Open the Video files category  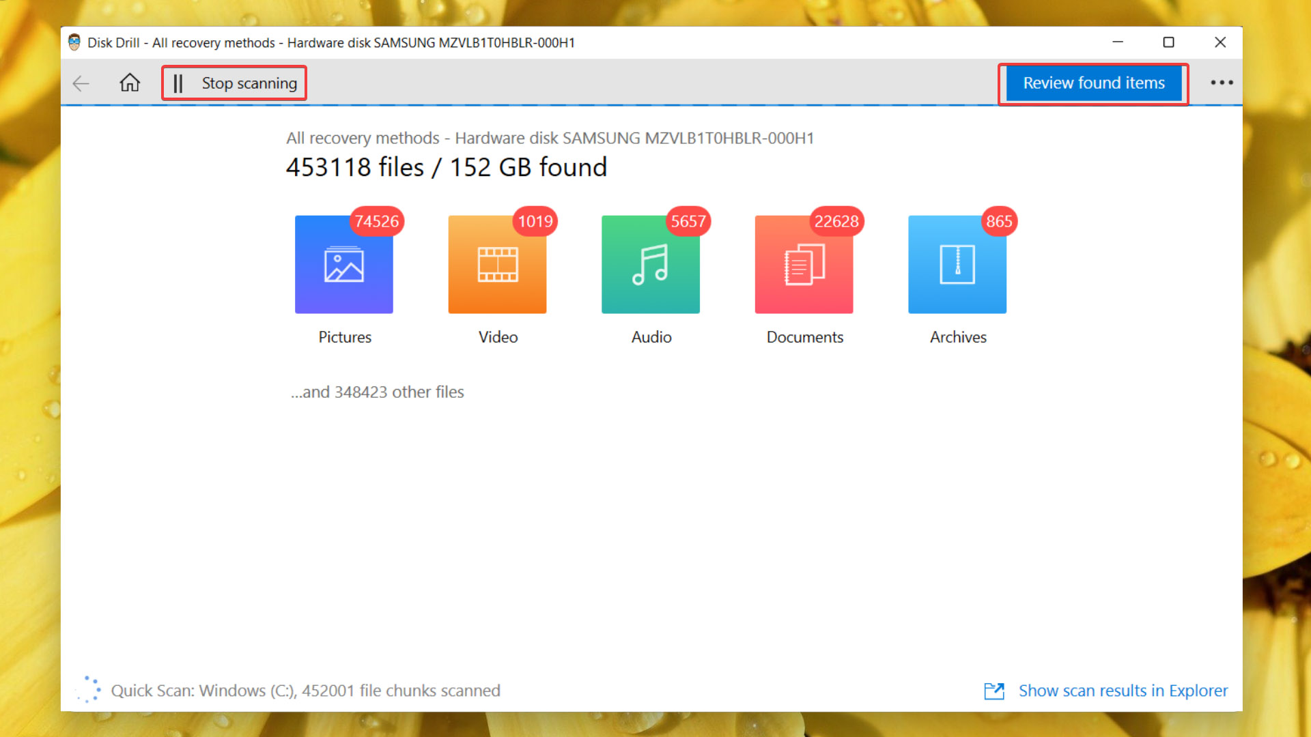pyautogui.click(x=498, y=265)
